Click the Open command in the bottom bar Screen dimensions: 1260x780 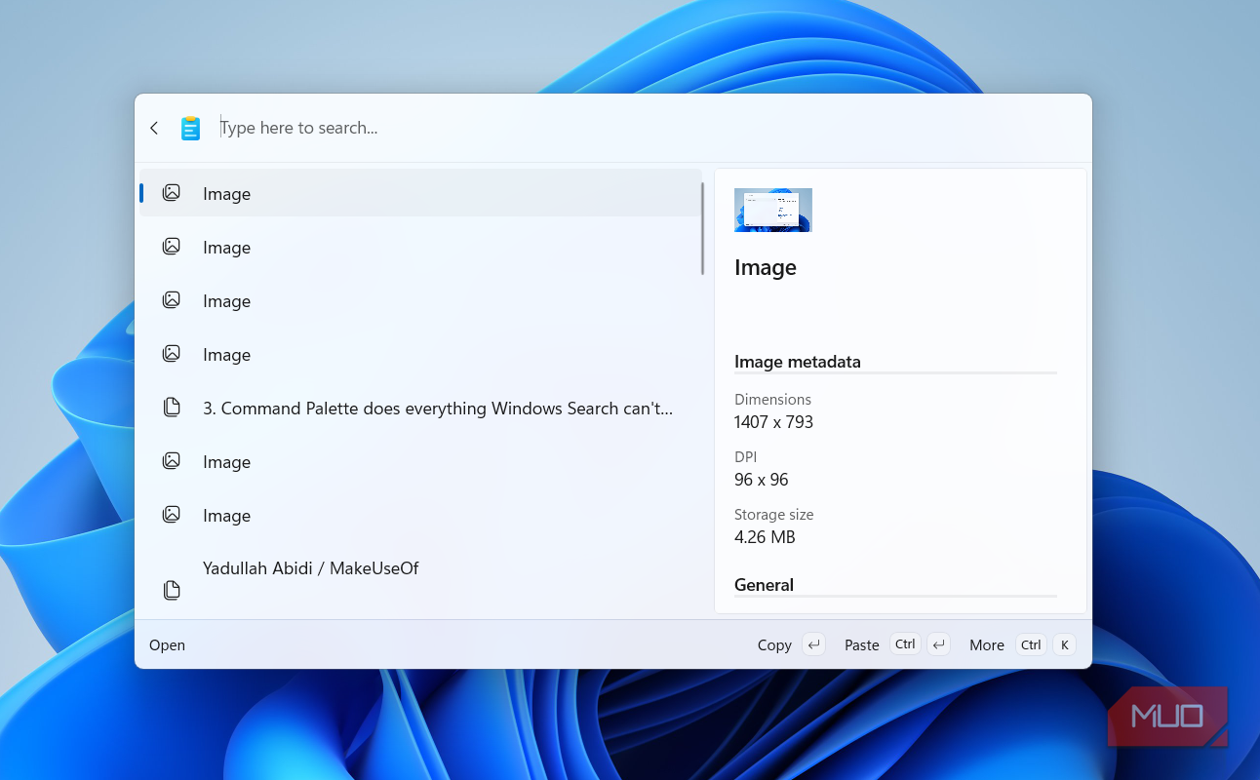(167, 644)
